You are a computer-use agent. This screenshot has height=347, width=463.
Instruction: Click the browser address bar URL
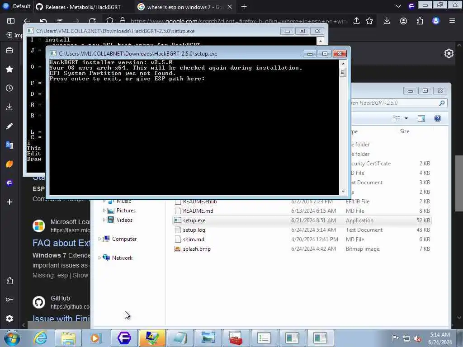(239, 21)
